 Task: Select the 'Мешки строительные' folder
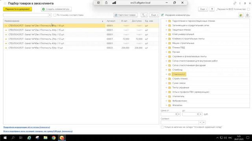coord(183,43)
